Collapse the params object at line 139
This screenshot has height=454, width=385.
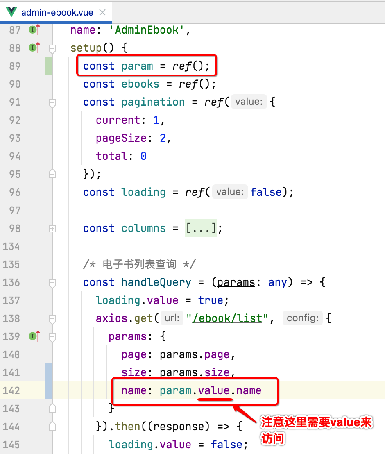click(52, 337)
